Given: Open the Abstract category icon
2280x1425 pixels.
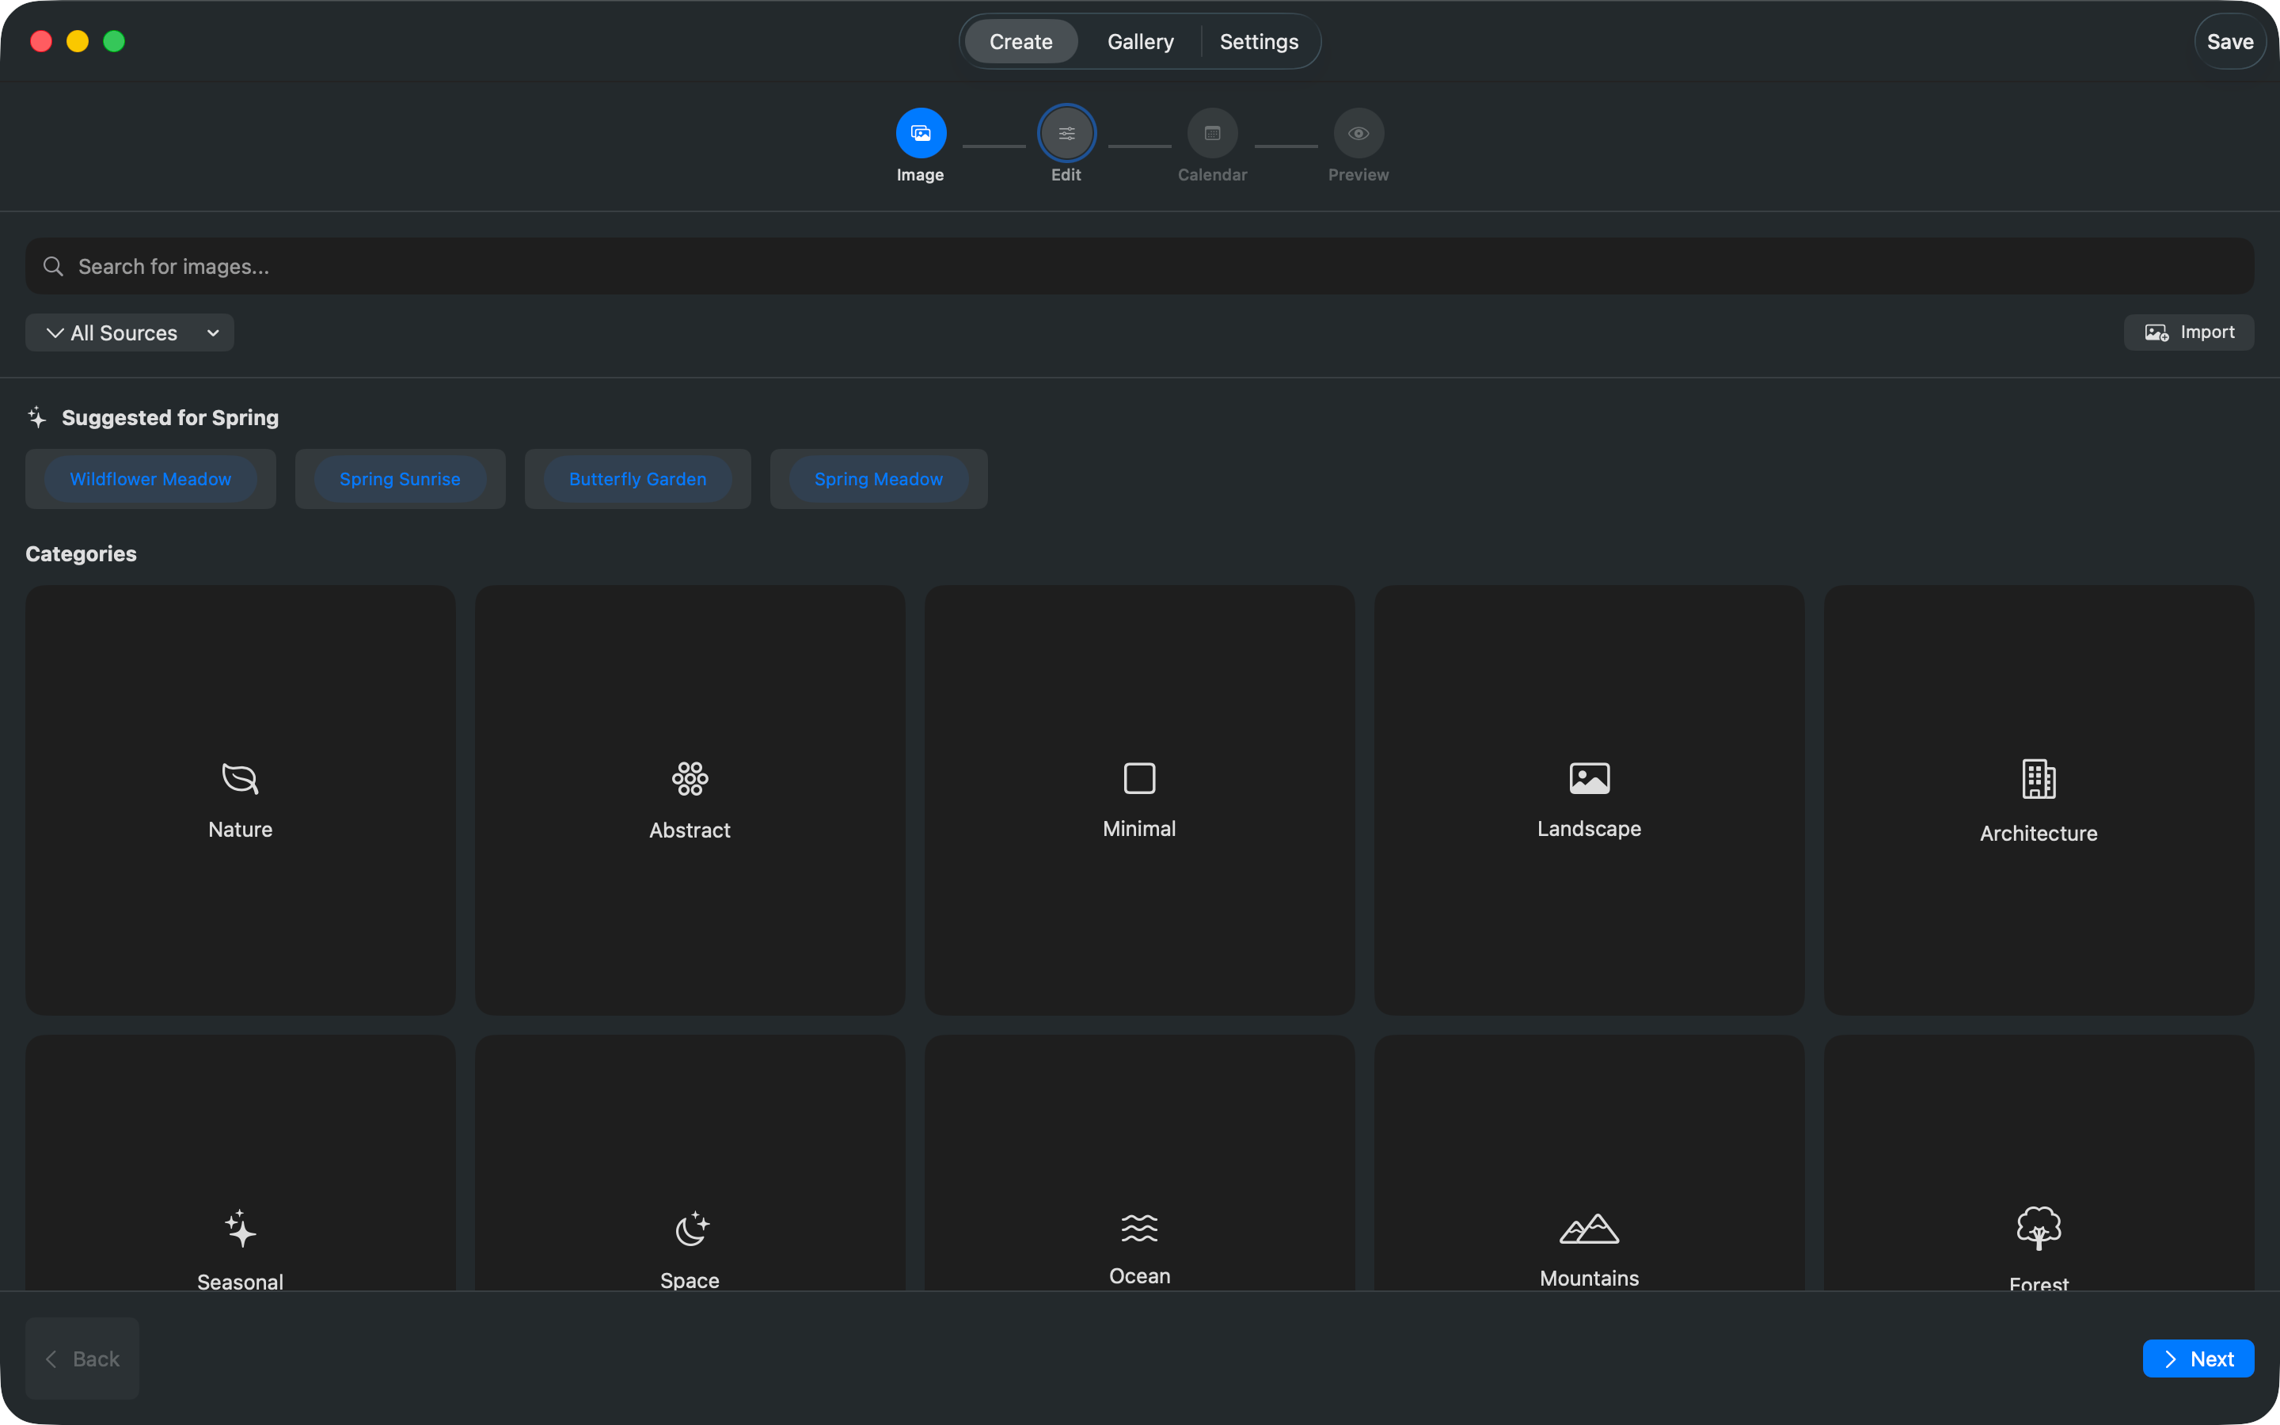Looking at the screenshot, I should pyautogui.click(x=690, y=778).
